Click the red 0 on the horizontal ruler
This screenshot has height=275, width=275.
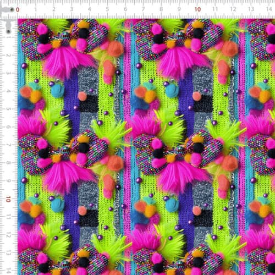coord(18,9)
